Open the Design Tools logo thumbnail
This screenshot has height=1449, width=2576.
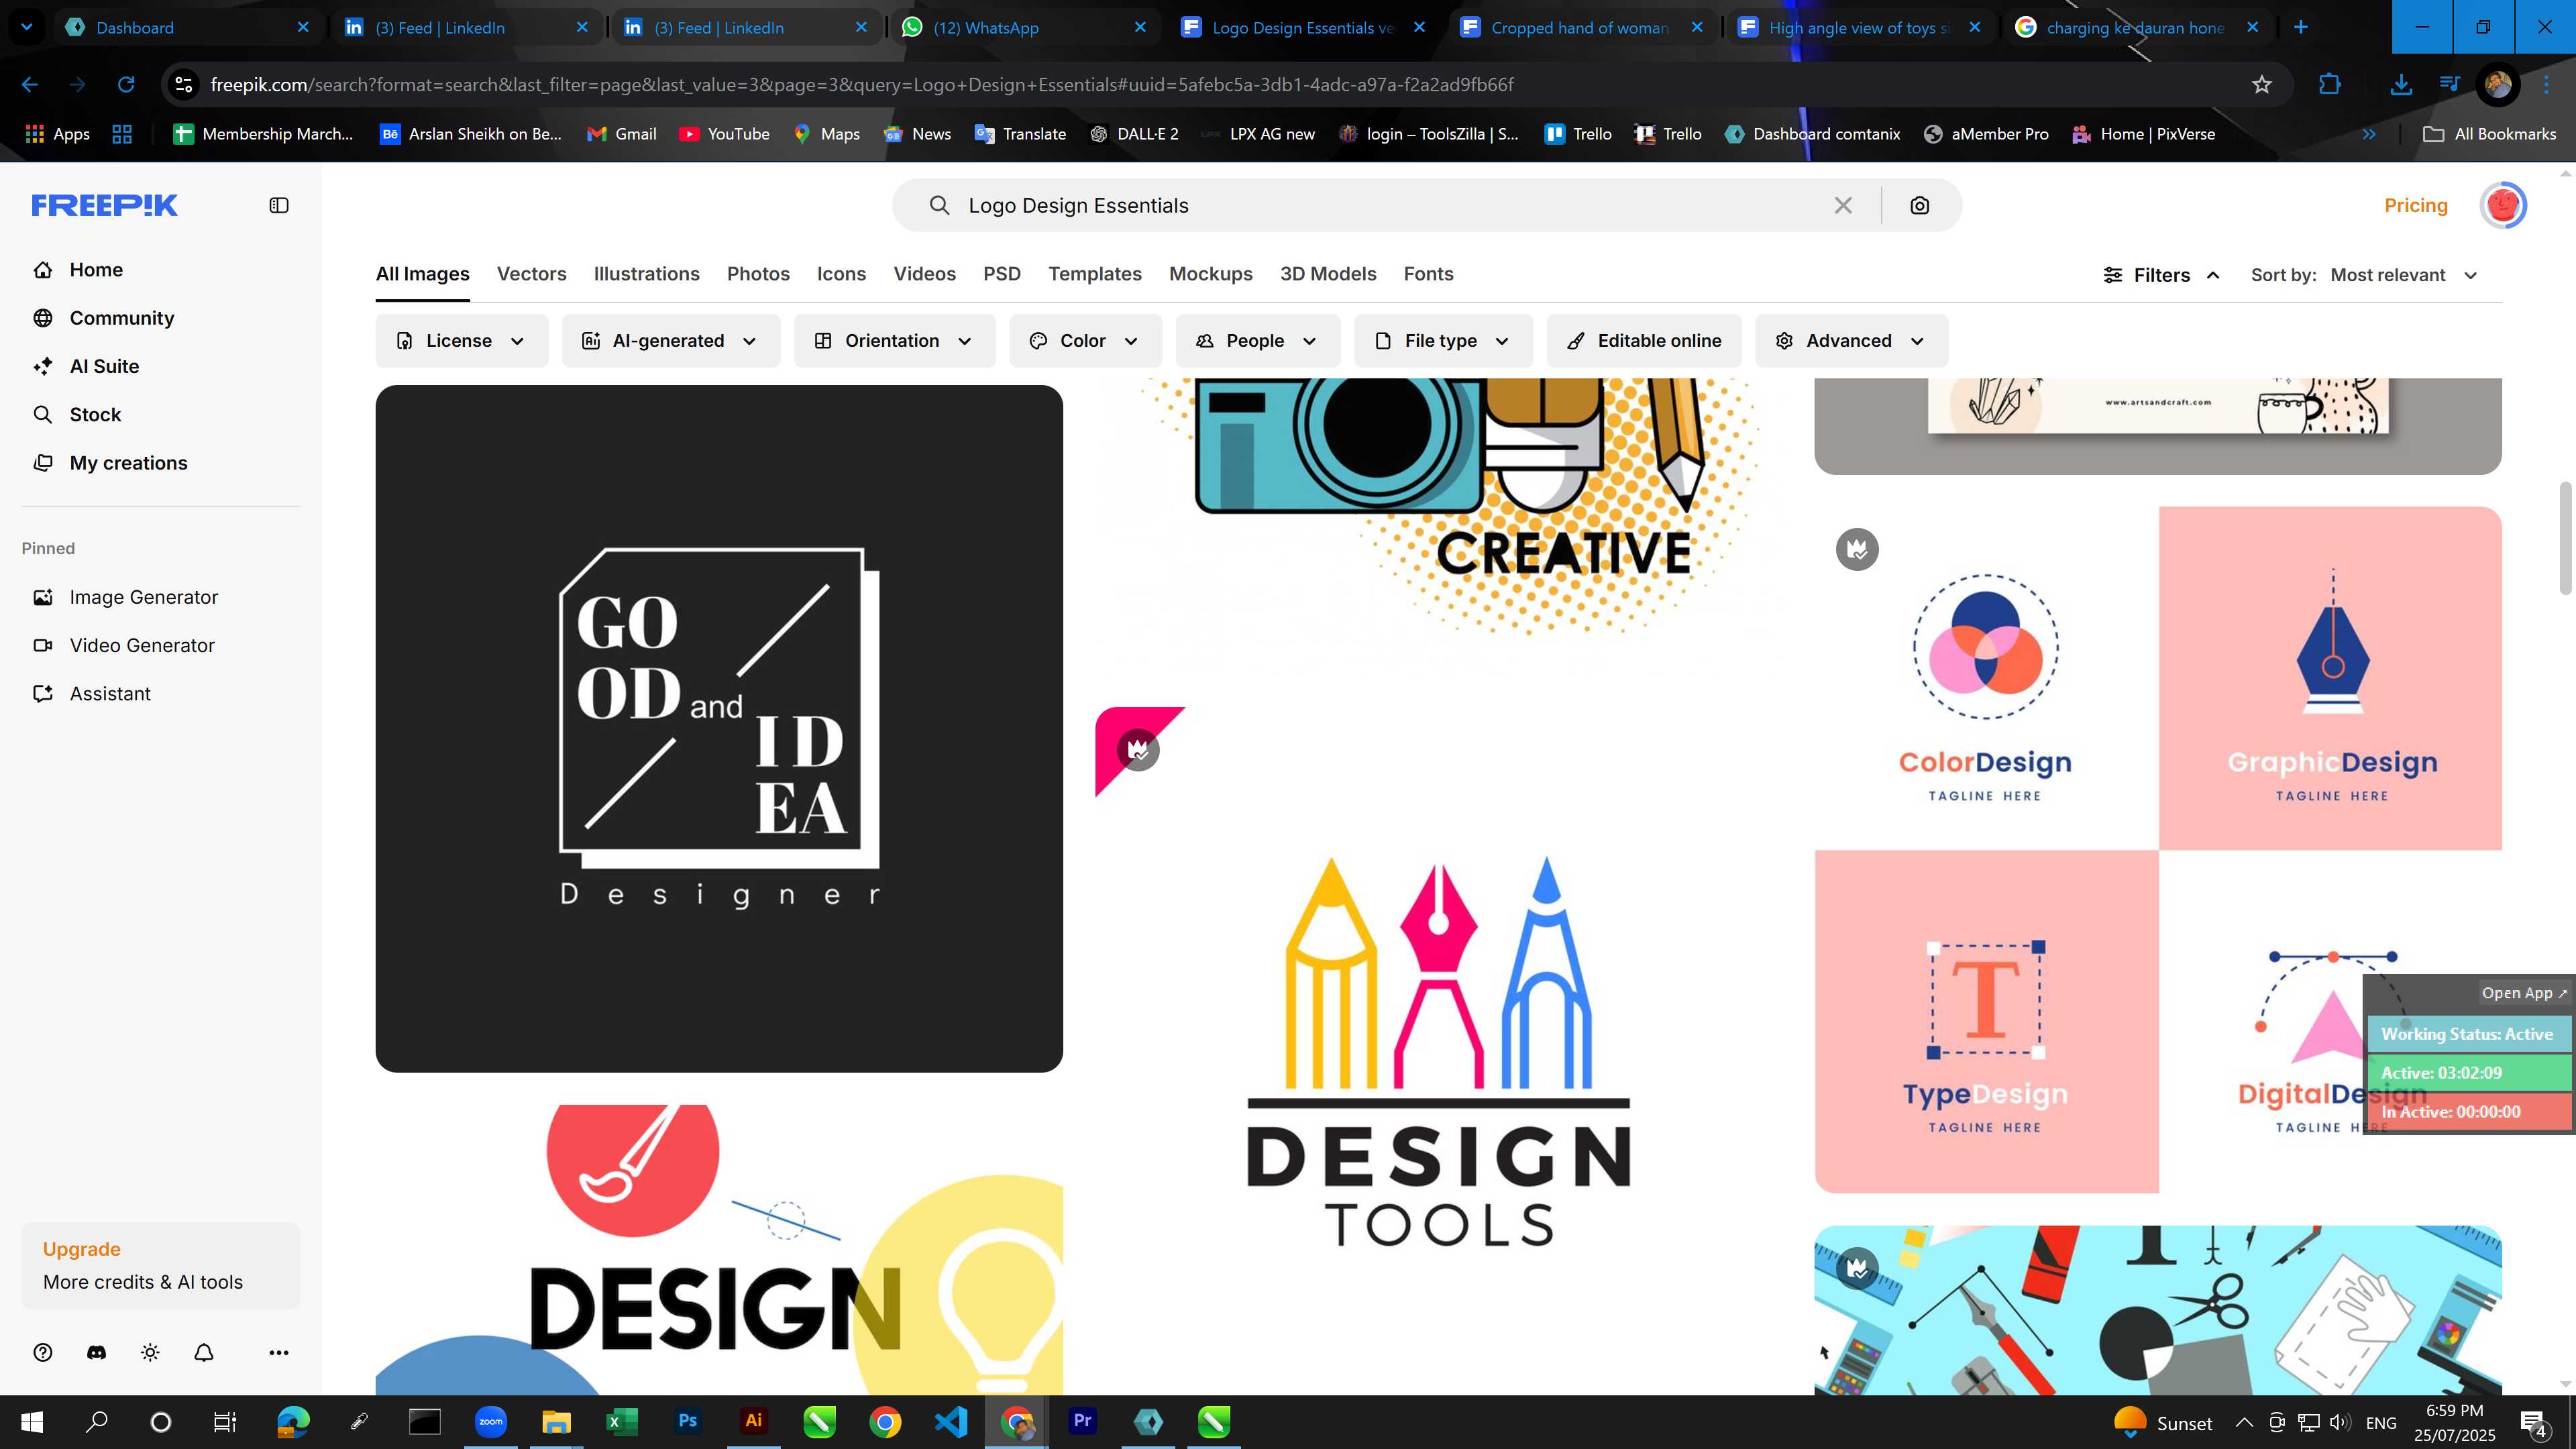click(1439, 1050)
